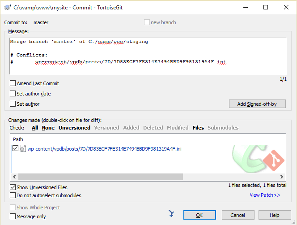Maximize the Commit dialog window
The width and height of the screenshot is (297, 225).
(x=266, y=8)
